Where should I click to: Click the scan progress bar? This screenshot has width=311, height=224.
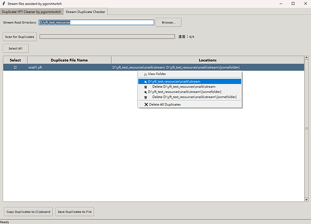point(107,37)
